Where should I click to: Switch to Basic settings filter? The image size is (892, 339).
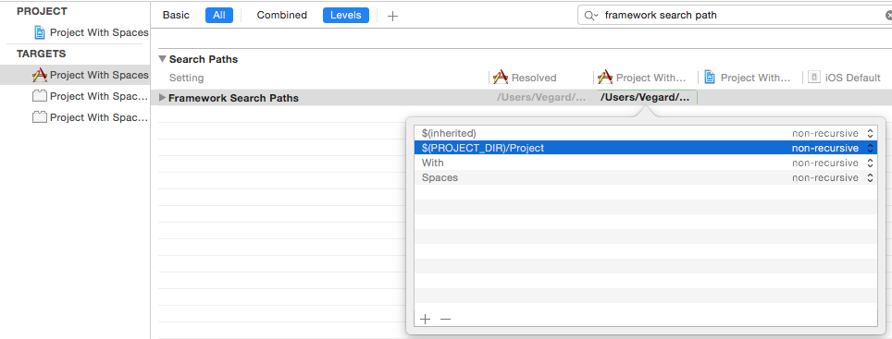pos(177,16)
